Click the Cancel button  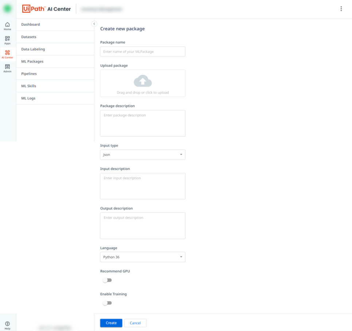coord(135,323)
